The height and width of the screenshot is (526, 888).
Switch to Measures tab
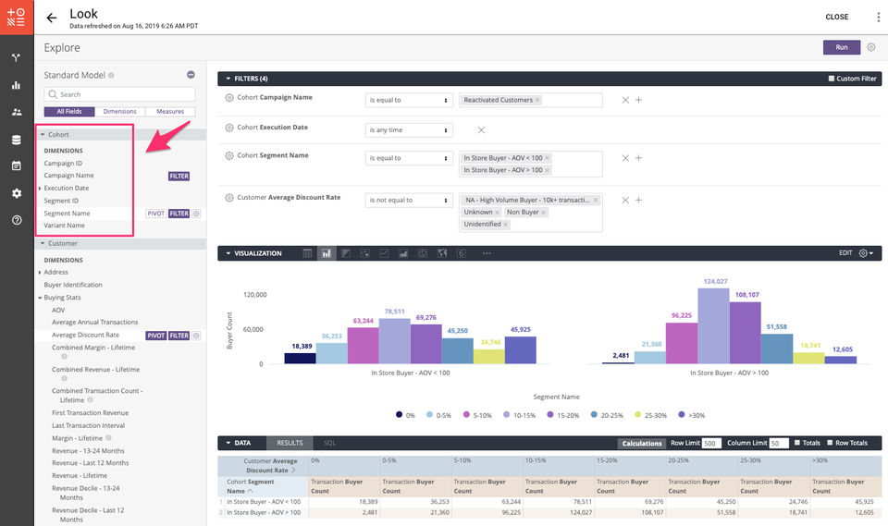coord(170,112)
